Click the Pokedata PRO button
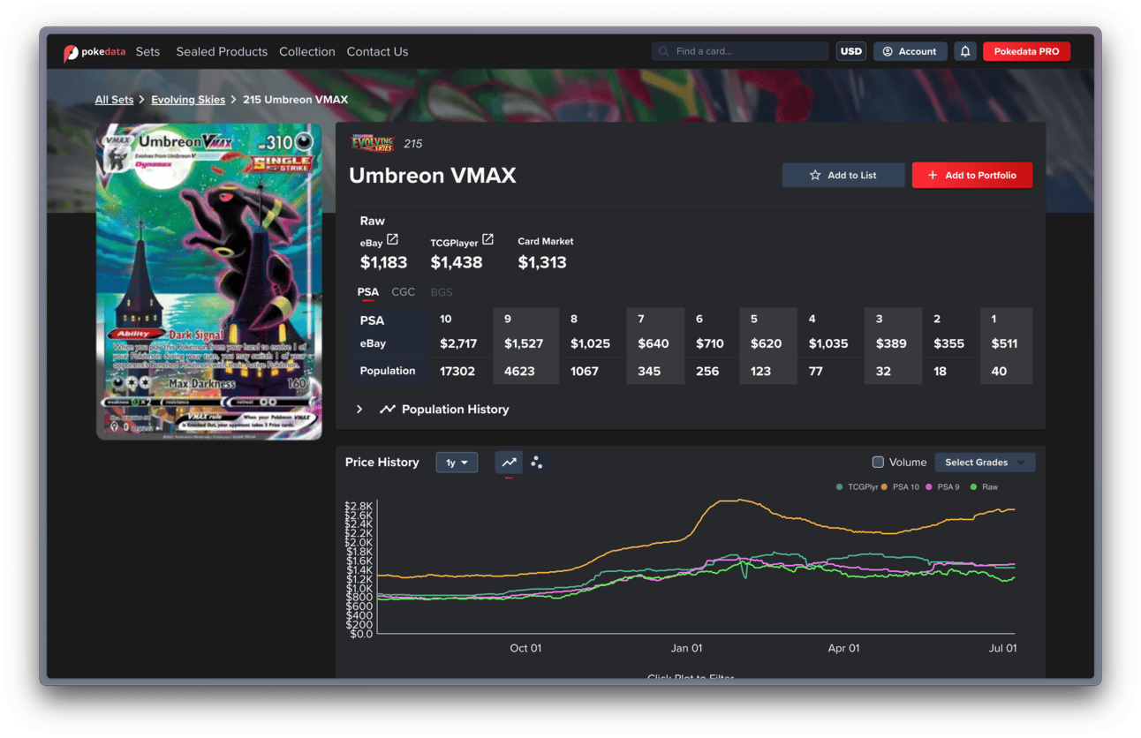The height and width of the screenshot is (738, 1141). (1026, 51)
